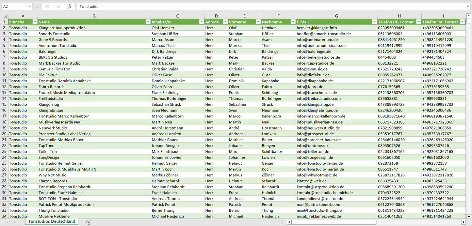This screenshot has height=226, width=472.
Task: Click the vertical scrollbar up arrow
Action: pyautogui.click(x=469, y=16)
